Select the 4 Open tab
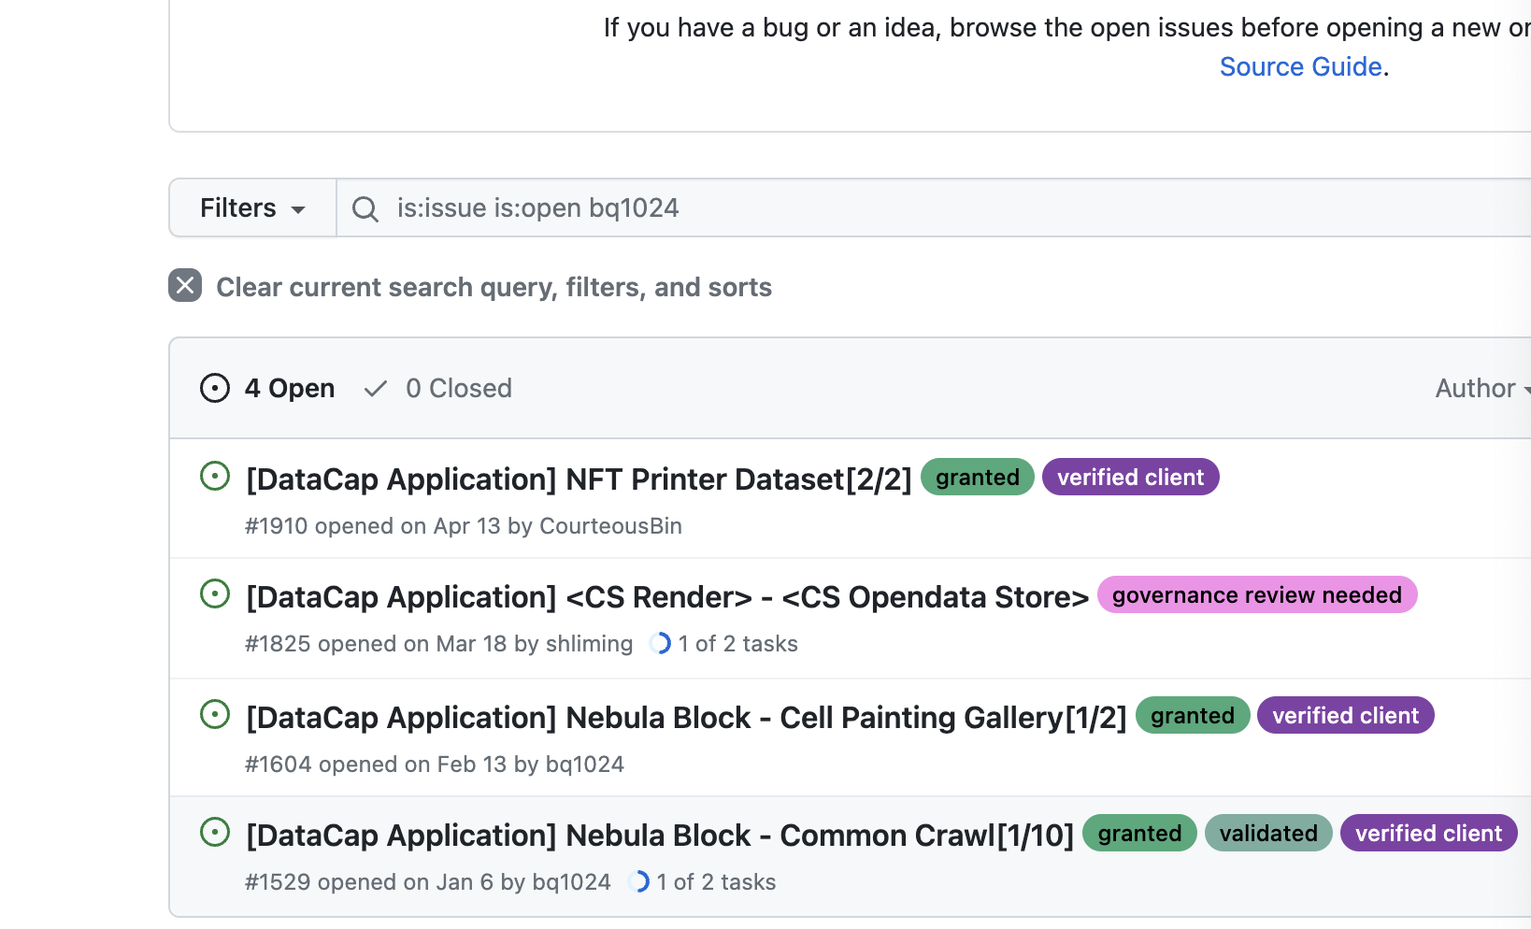The width and height of the screenshot is (1531, 929). click(289, 388)
